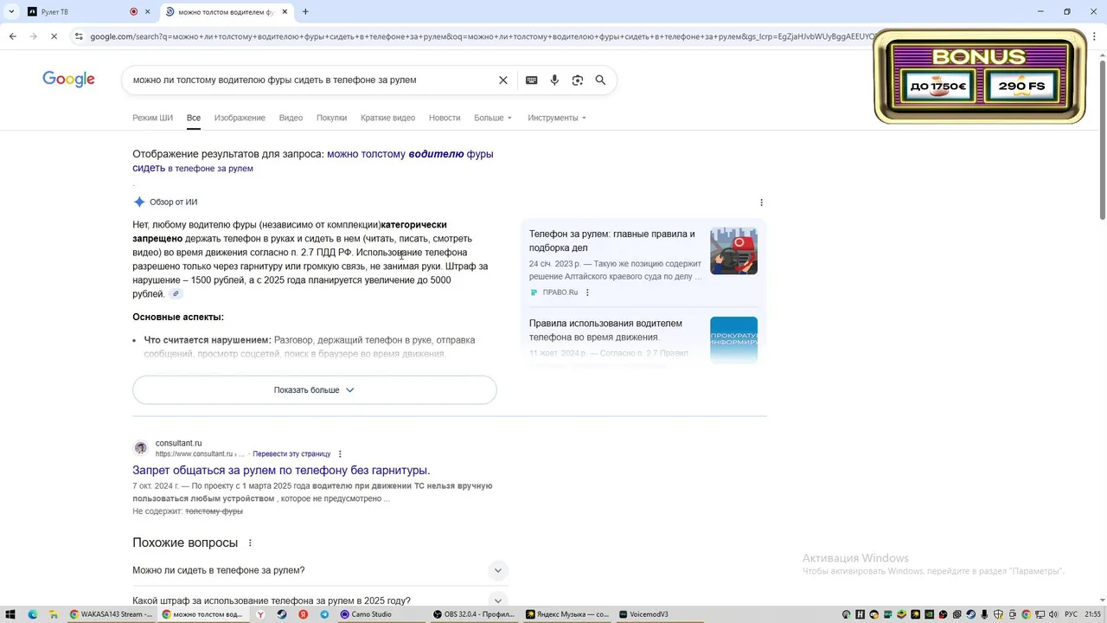The image size is (1107, 623).
Task: Open Windows Start menu
Action: click(10, 614)
